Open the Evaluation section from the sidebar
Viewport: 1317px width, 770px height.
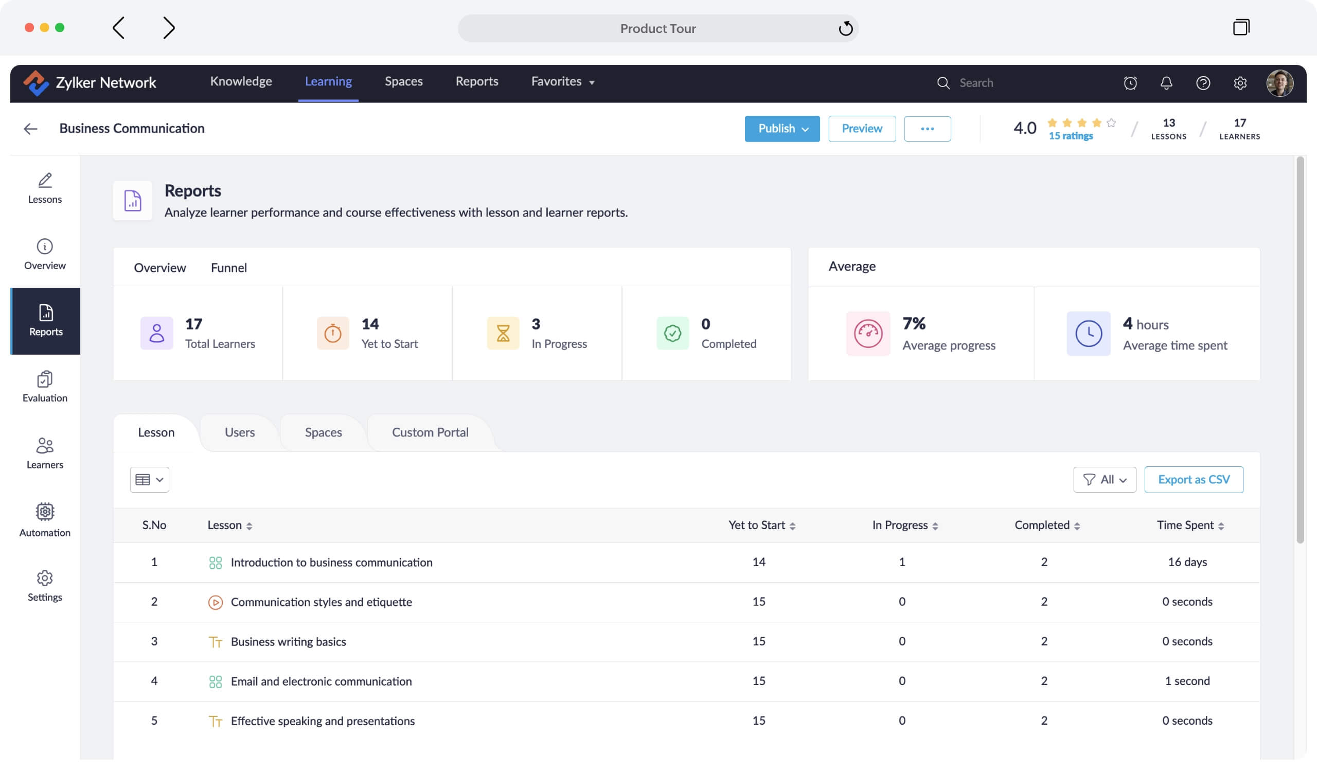[44, 387]
